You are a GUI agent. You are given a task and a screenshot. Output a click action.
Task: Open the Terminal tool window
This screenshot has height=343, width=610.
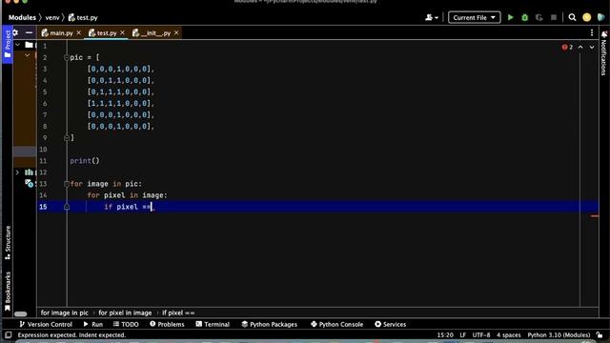point(213,324)
